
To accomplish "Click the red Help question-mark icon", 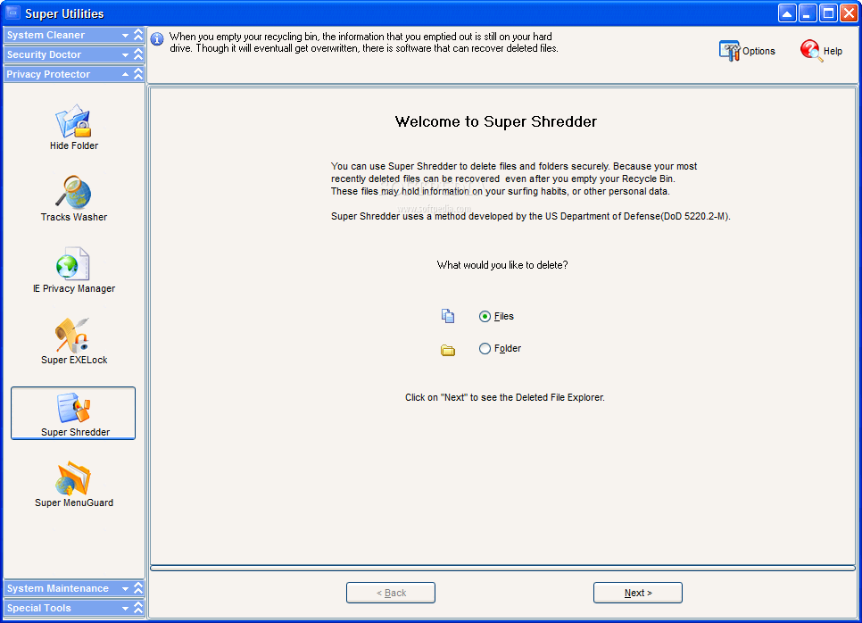I will tap(811, 51).
